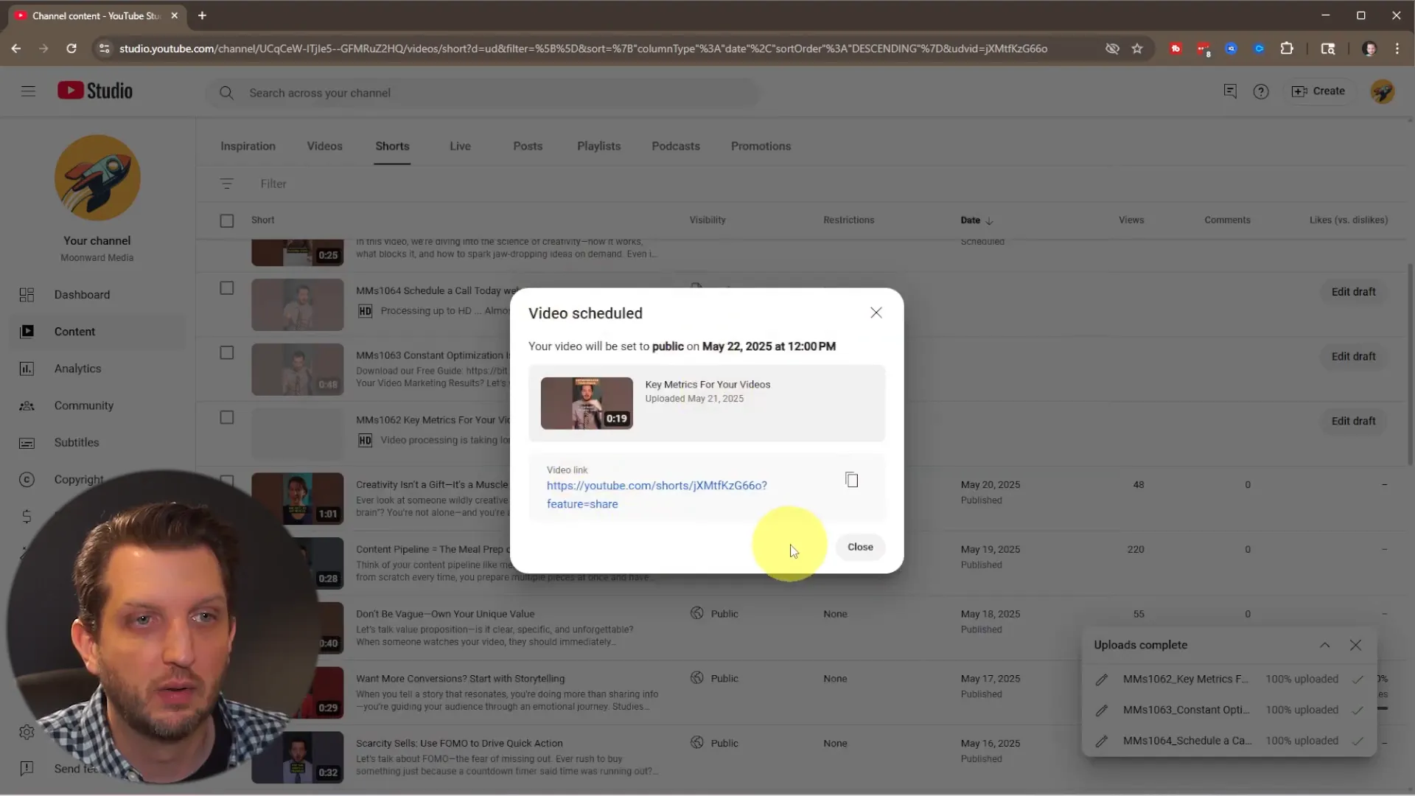Screen dimensions: 1415x796
Task: Open the account avatar menu in Studio
Action: coord(1383,91)
